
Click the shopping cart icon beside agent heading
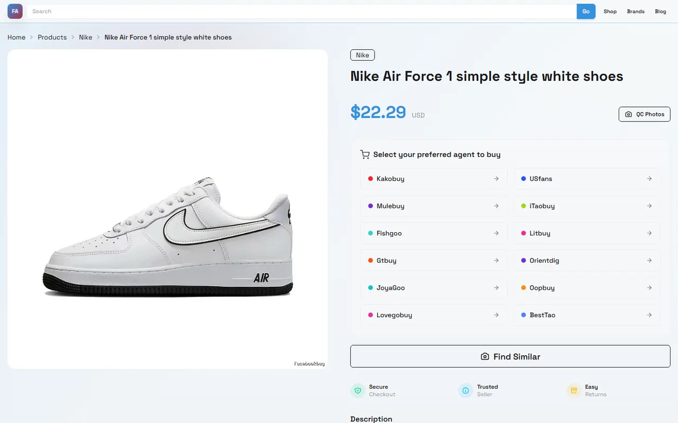tap(365, 154)
